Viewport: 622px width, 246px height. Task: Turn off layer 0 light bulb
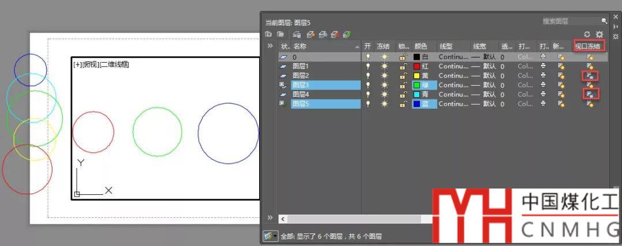click(x=368, y=57)
